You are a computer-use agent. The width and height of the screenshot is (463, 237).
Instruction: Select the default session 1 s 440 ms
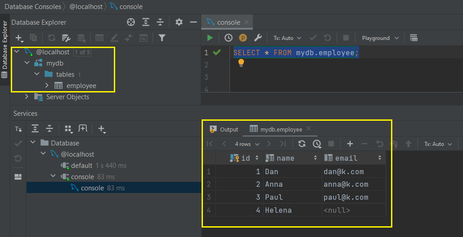93,166
